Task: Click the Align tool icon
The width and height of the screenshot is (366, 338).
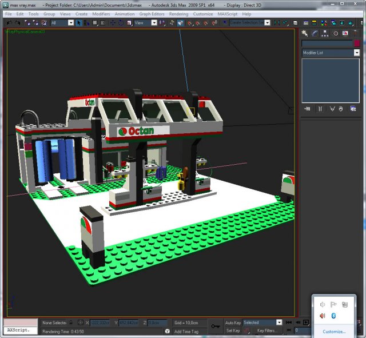Action: click(285, 23)
